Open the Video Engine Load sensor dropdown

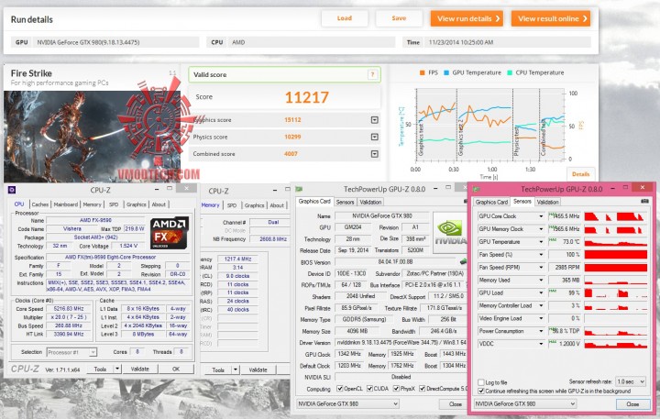click(x=541, y=319)
